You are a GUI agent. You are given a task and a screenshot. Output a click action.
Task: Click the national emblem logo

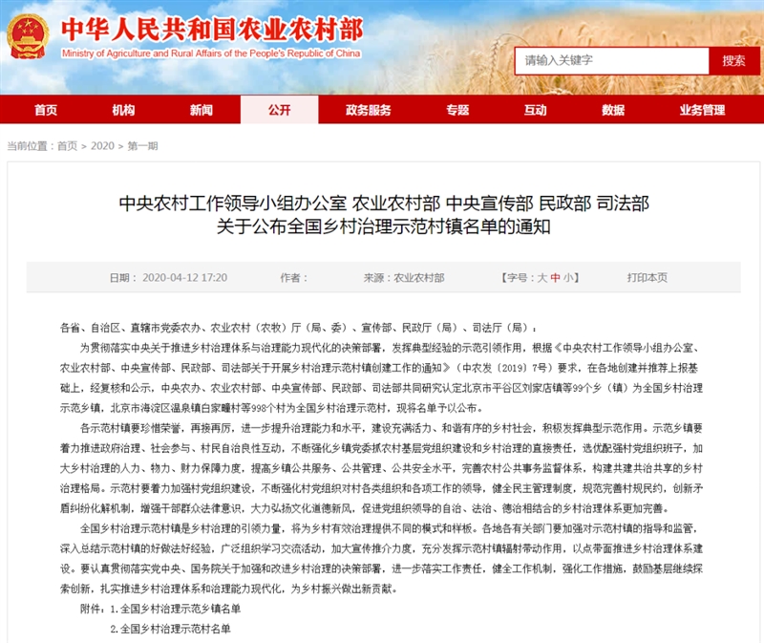click(28, 36)
